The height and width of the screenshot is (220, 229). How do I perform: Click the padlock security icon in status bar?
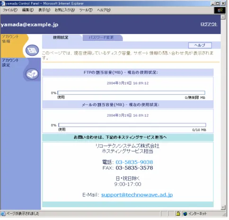point(178,214)
